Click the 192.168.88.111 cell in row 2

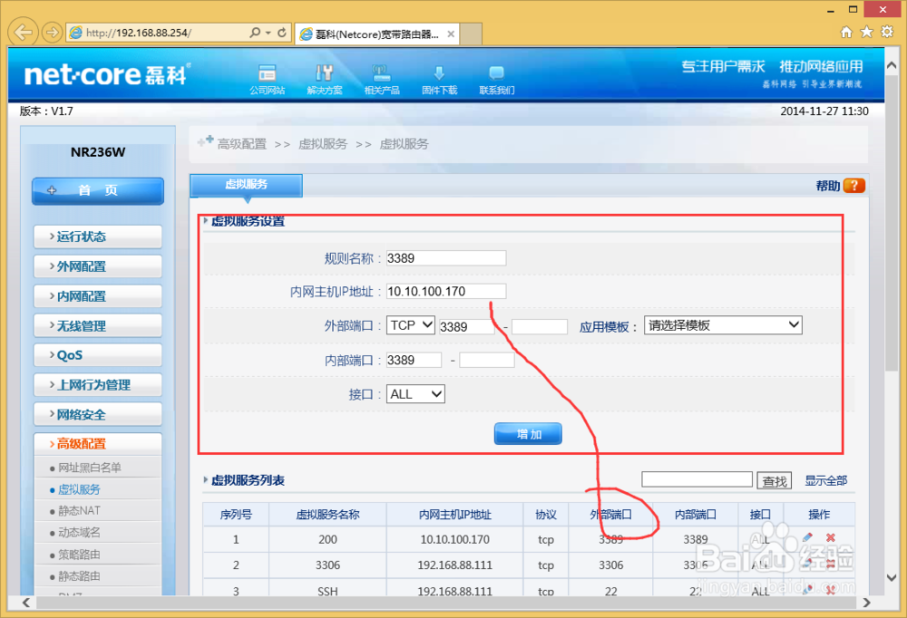coord(454,565)
